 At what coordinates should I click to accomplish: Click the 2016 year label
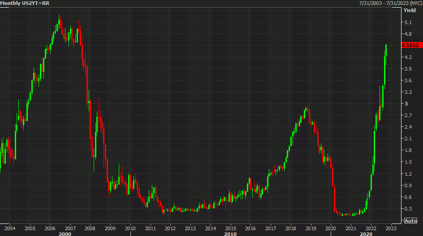pyautogui.click(x=250, y=228)
